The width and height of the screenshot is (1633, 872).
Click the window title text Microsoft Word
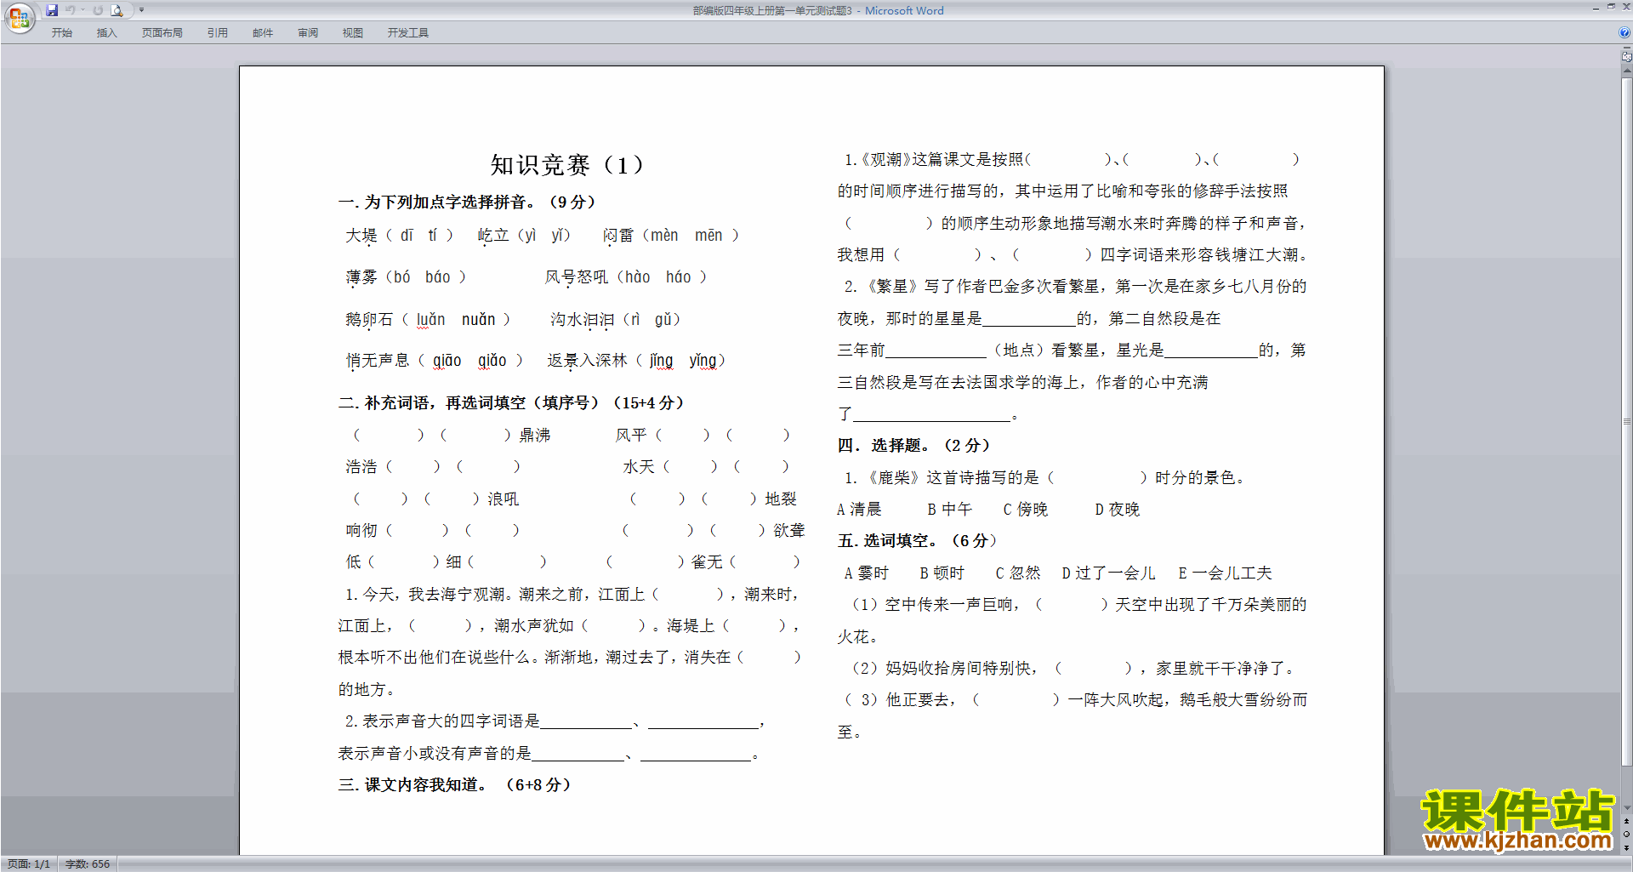pyautogui.click(x=904, y=10)
